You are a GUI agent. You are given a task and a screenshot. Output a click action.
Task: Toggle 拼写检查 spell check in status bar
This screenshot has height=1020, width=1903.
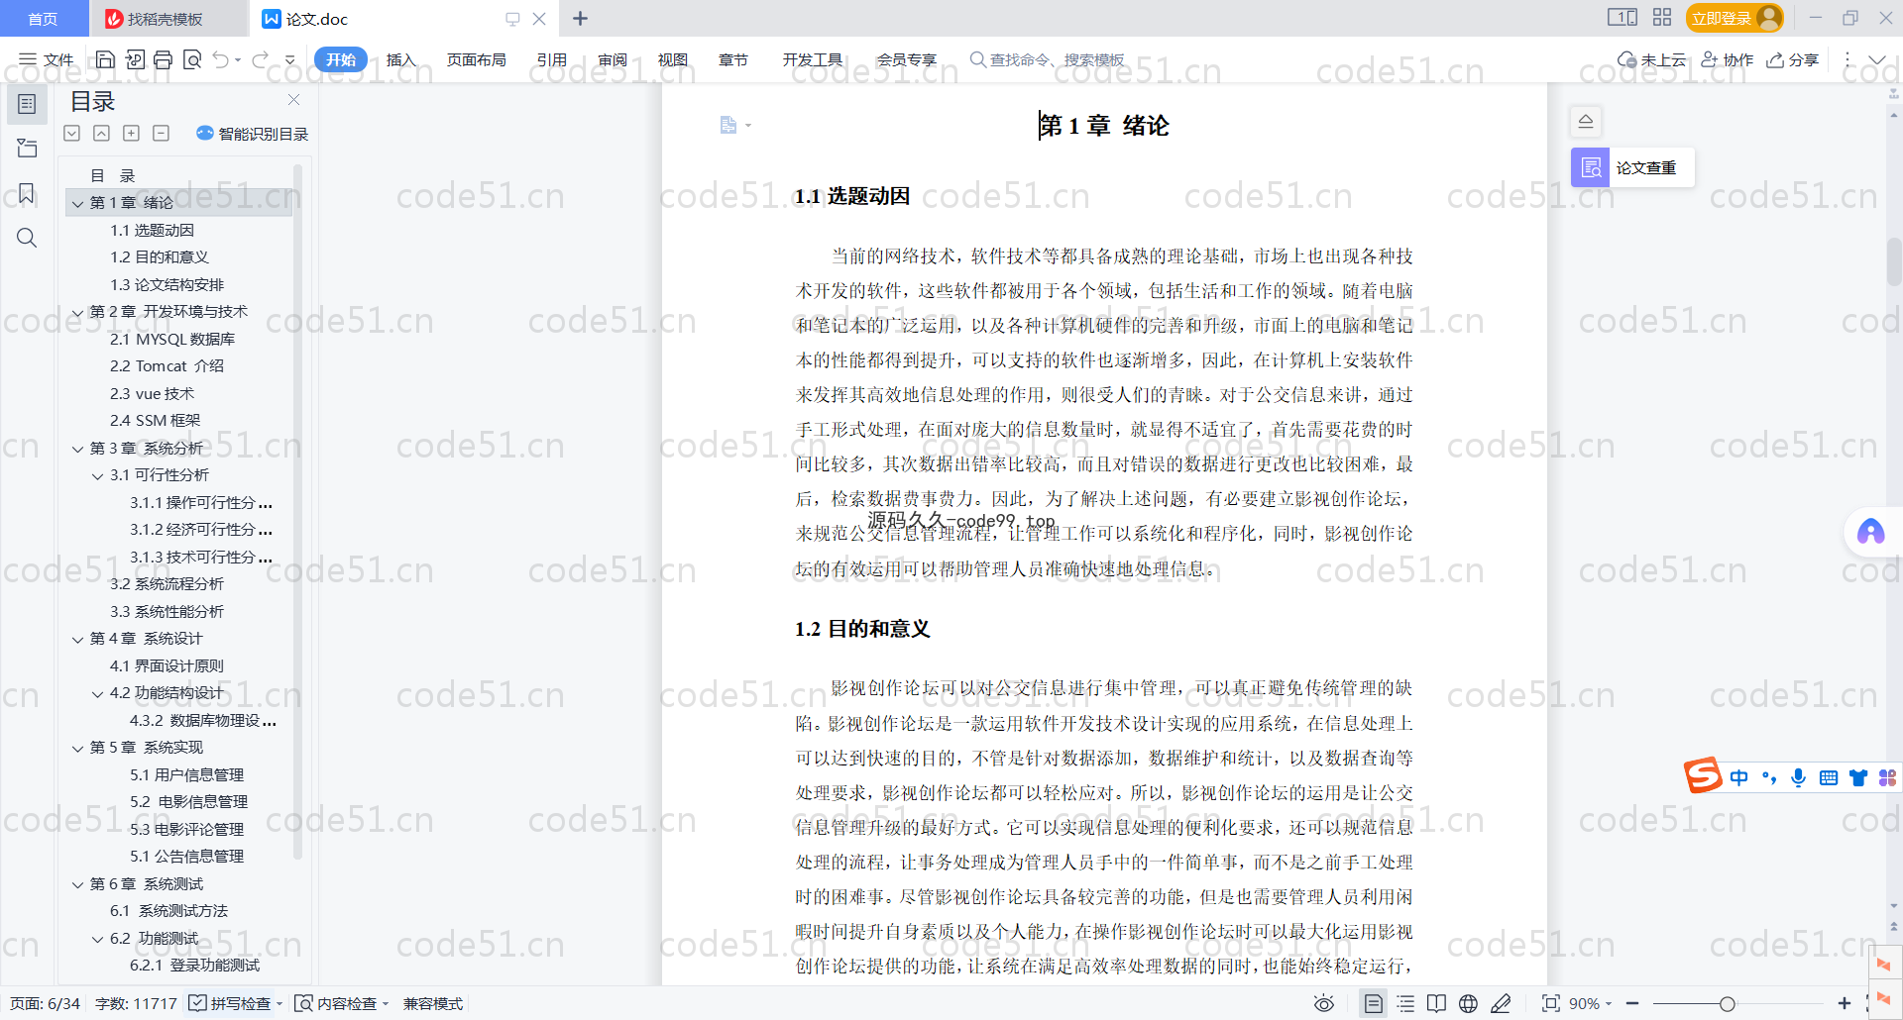point(230,1003)
